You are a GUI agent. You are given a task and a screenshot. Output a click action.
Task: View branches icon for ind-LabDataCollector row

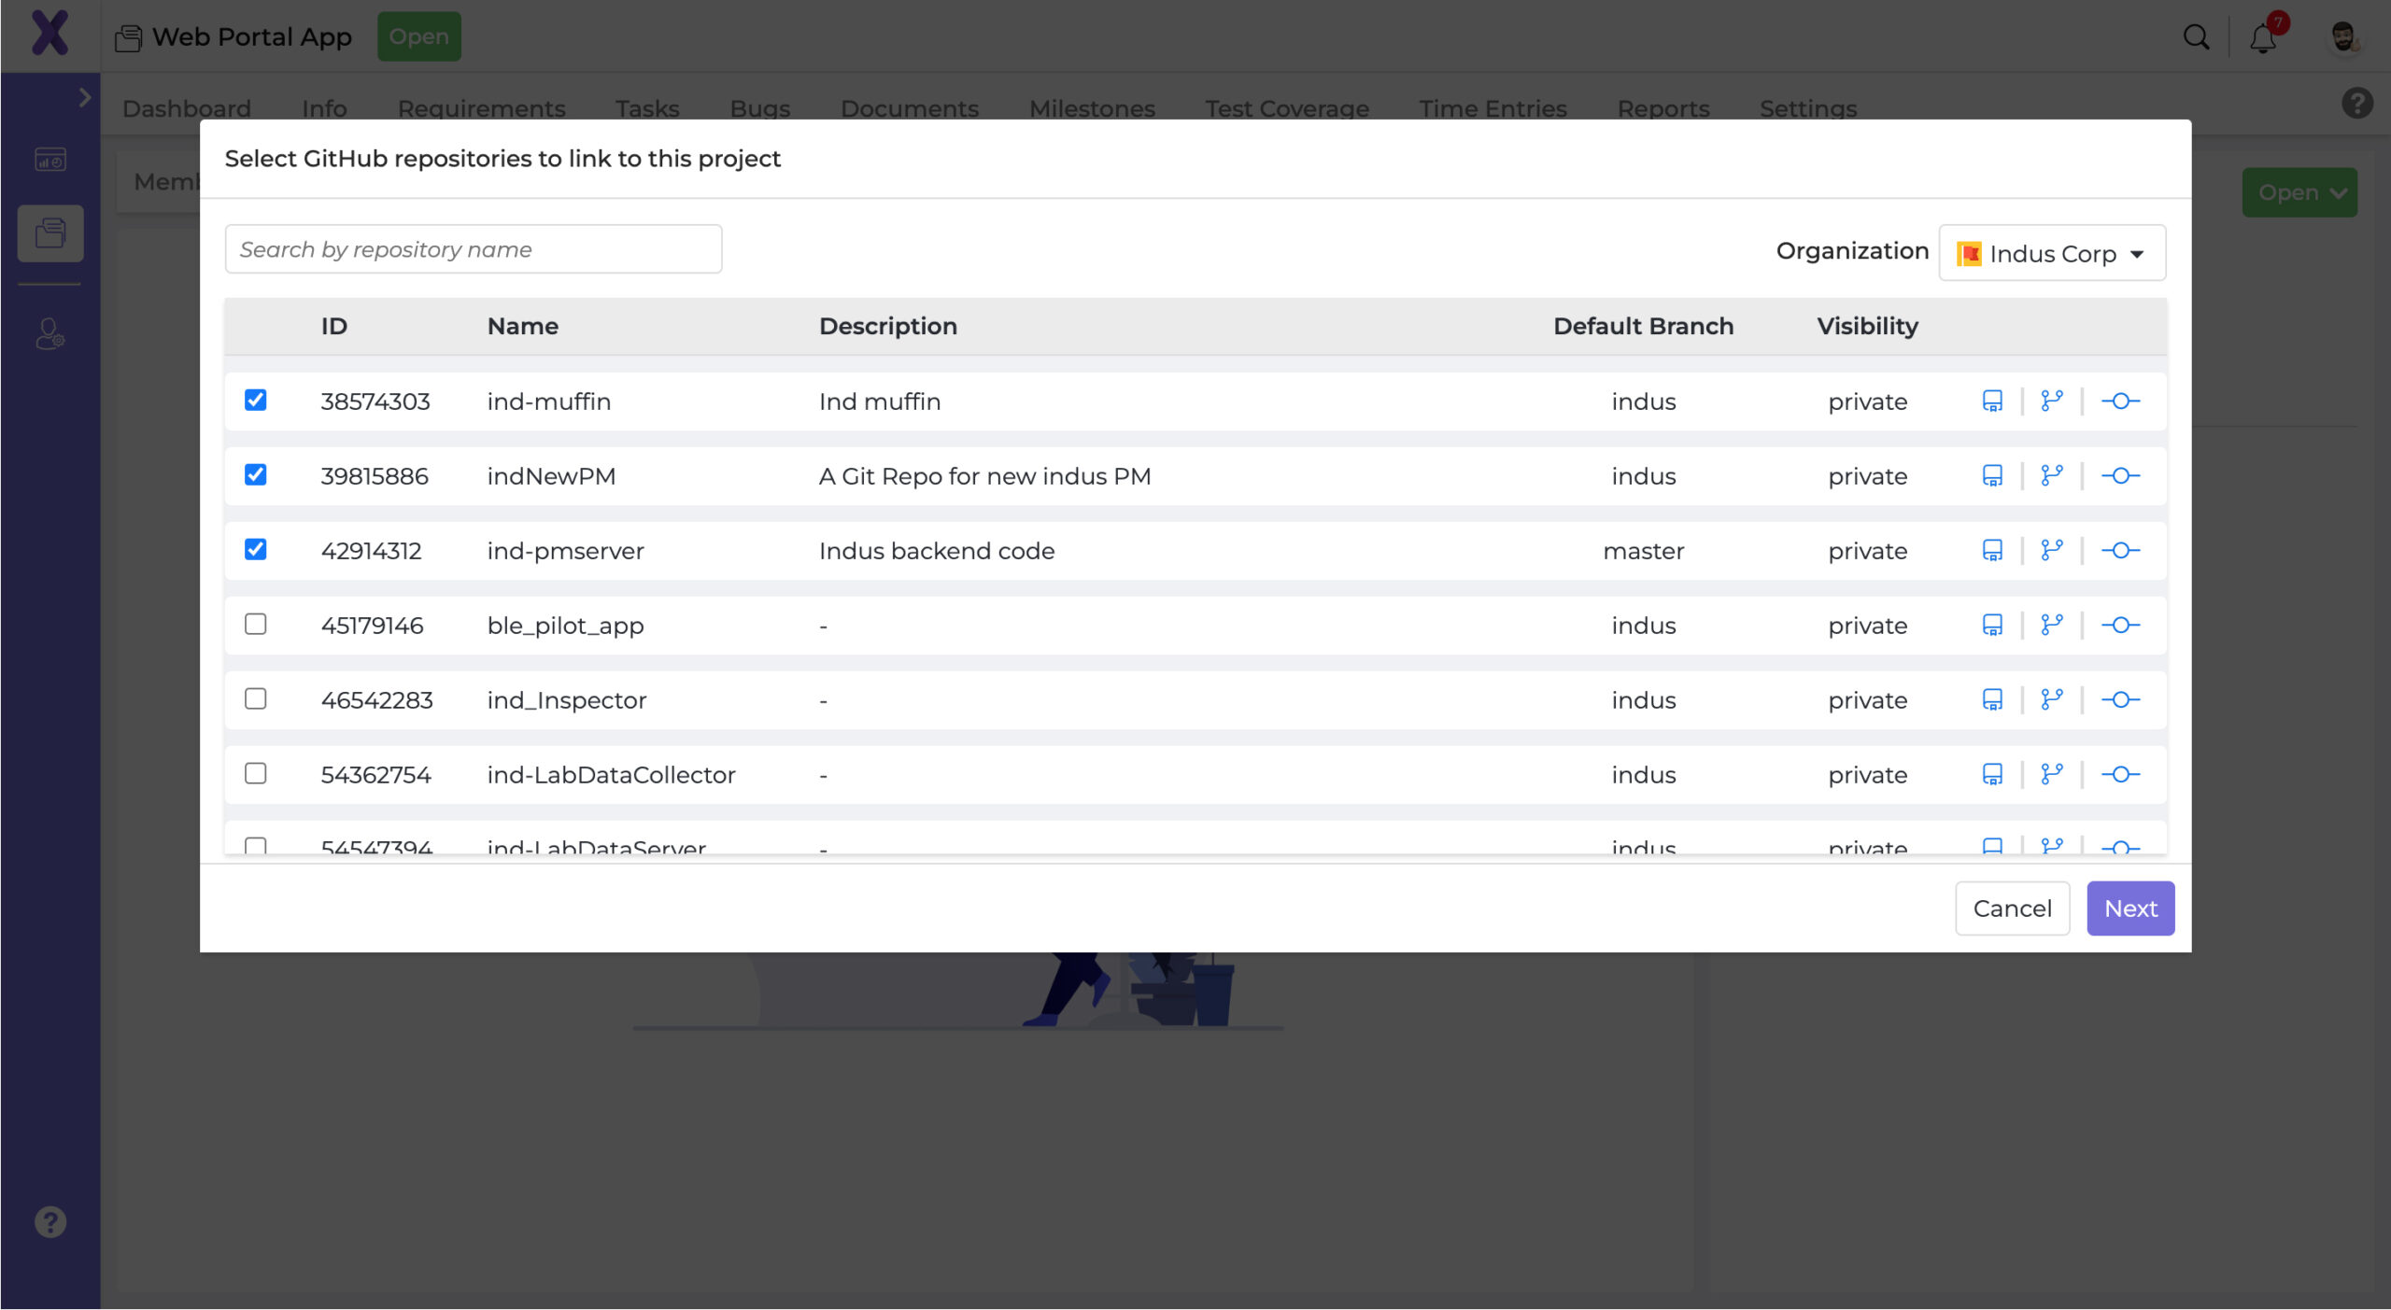(2051, 774)
